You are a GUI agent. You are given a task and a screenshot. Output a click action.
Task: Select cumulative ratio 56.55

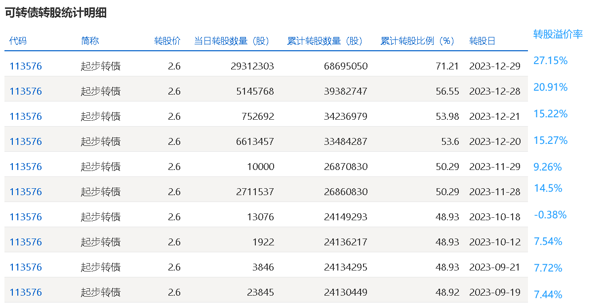point(447,91)
